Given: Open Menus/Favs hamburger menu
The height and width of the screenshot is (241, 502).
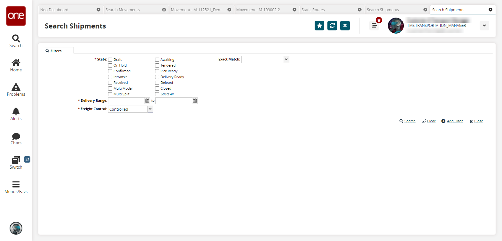Looking at the screenshot, I should tap(16, 187).
